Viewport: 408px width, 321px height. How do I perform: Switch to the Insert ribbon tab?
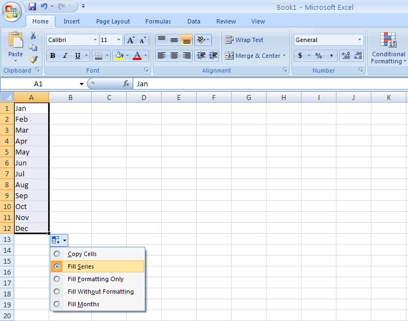tap(72, 21)
